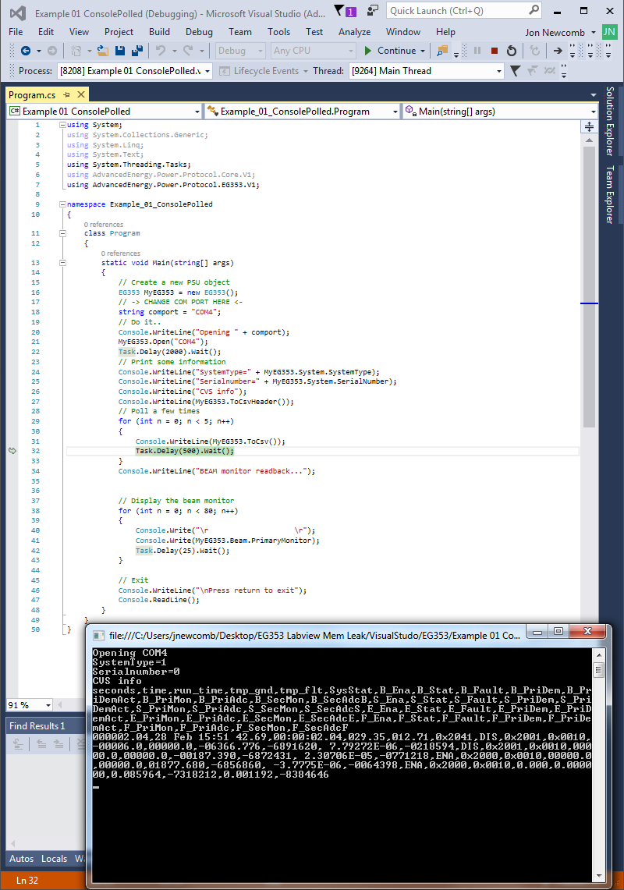The width and height of the screenshot is (624, 890).
Task: Open the Analyze menu
Action: (x=354, y=32)
